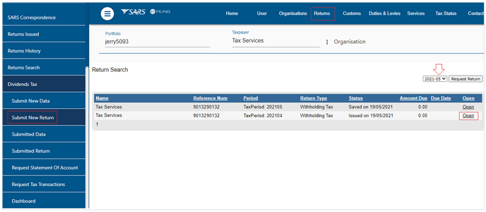Screen dimensions: 486x212
Task: Open the TaxPeriod 202105 return
Action: pos(468,107)
